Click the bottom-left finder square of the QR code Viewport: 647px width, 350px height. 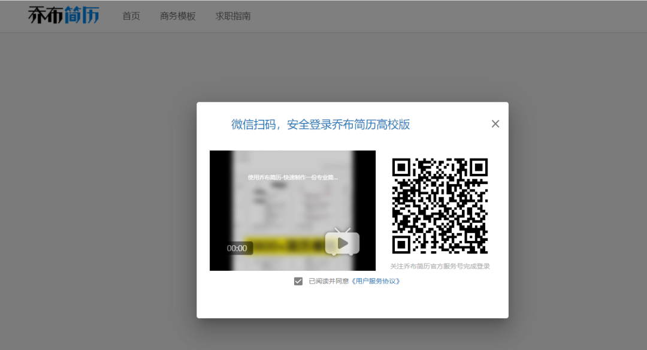(x=401, y=245)
